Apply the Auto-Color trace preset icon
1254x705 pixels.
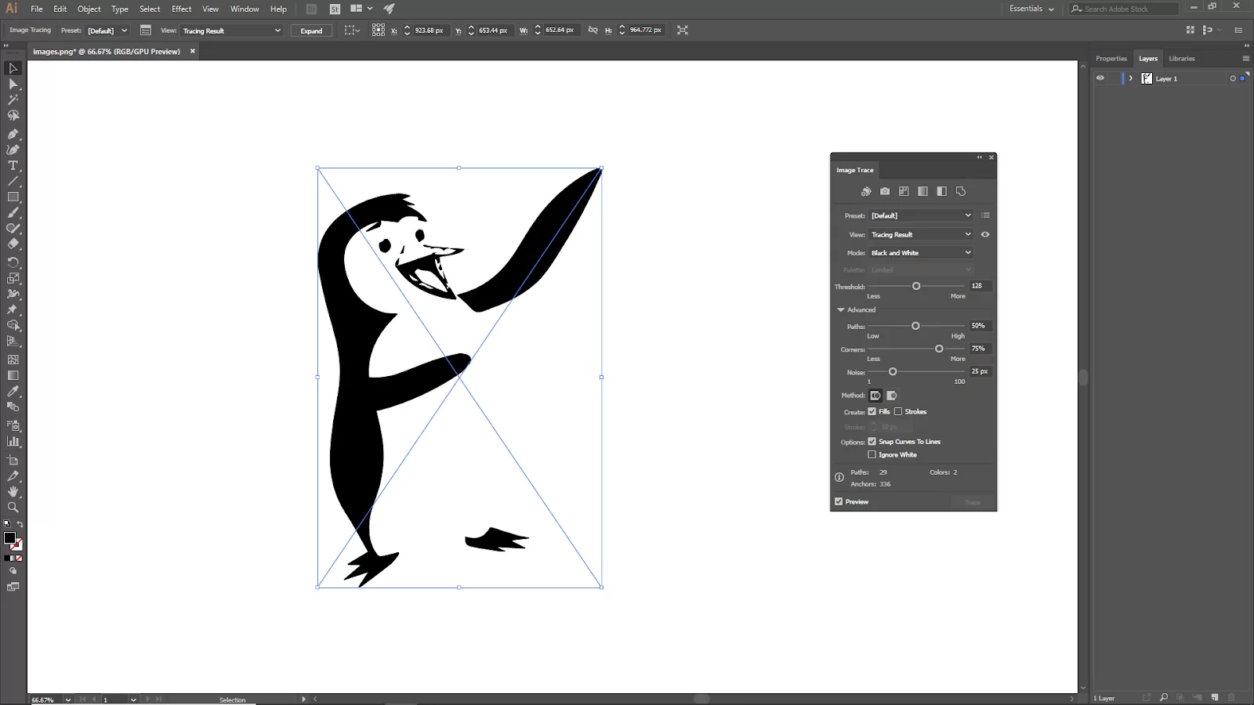pyautogui.click(x=866, y=191)
